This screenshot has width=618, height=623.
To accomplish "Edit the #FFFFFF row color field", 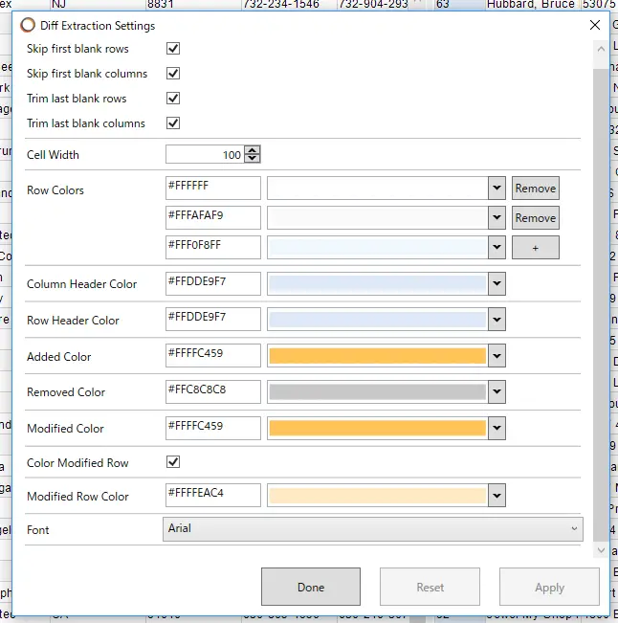I will coord(213,188).
